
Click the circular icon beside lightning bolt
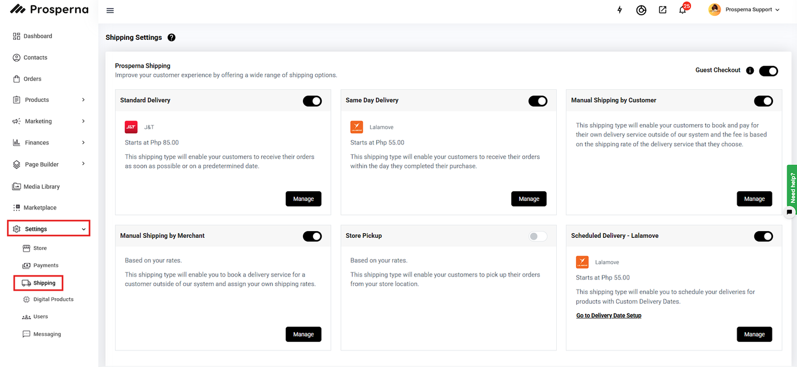pyautogui.click(x=641, y=10)
